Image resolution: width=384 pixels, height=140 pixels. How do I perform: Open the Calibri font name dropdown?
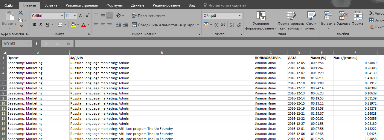[62, 16]
